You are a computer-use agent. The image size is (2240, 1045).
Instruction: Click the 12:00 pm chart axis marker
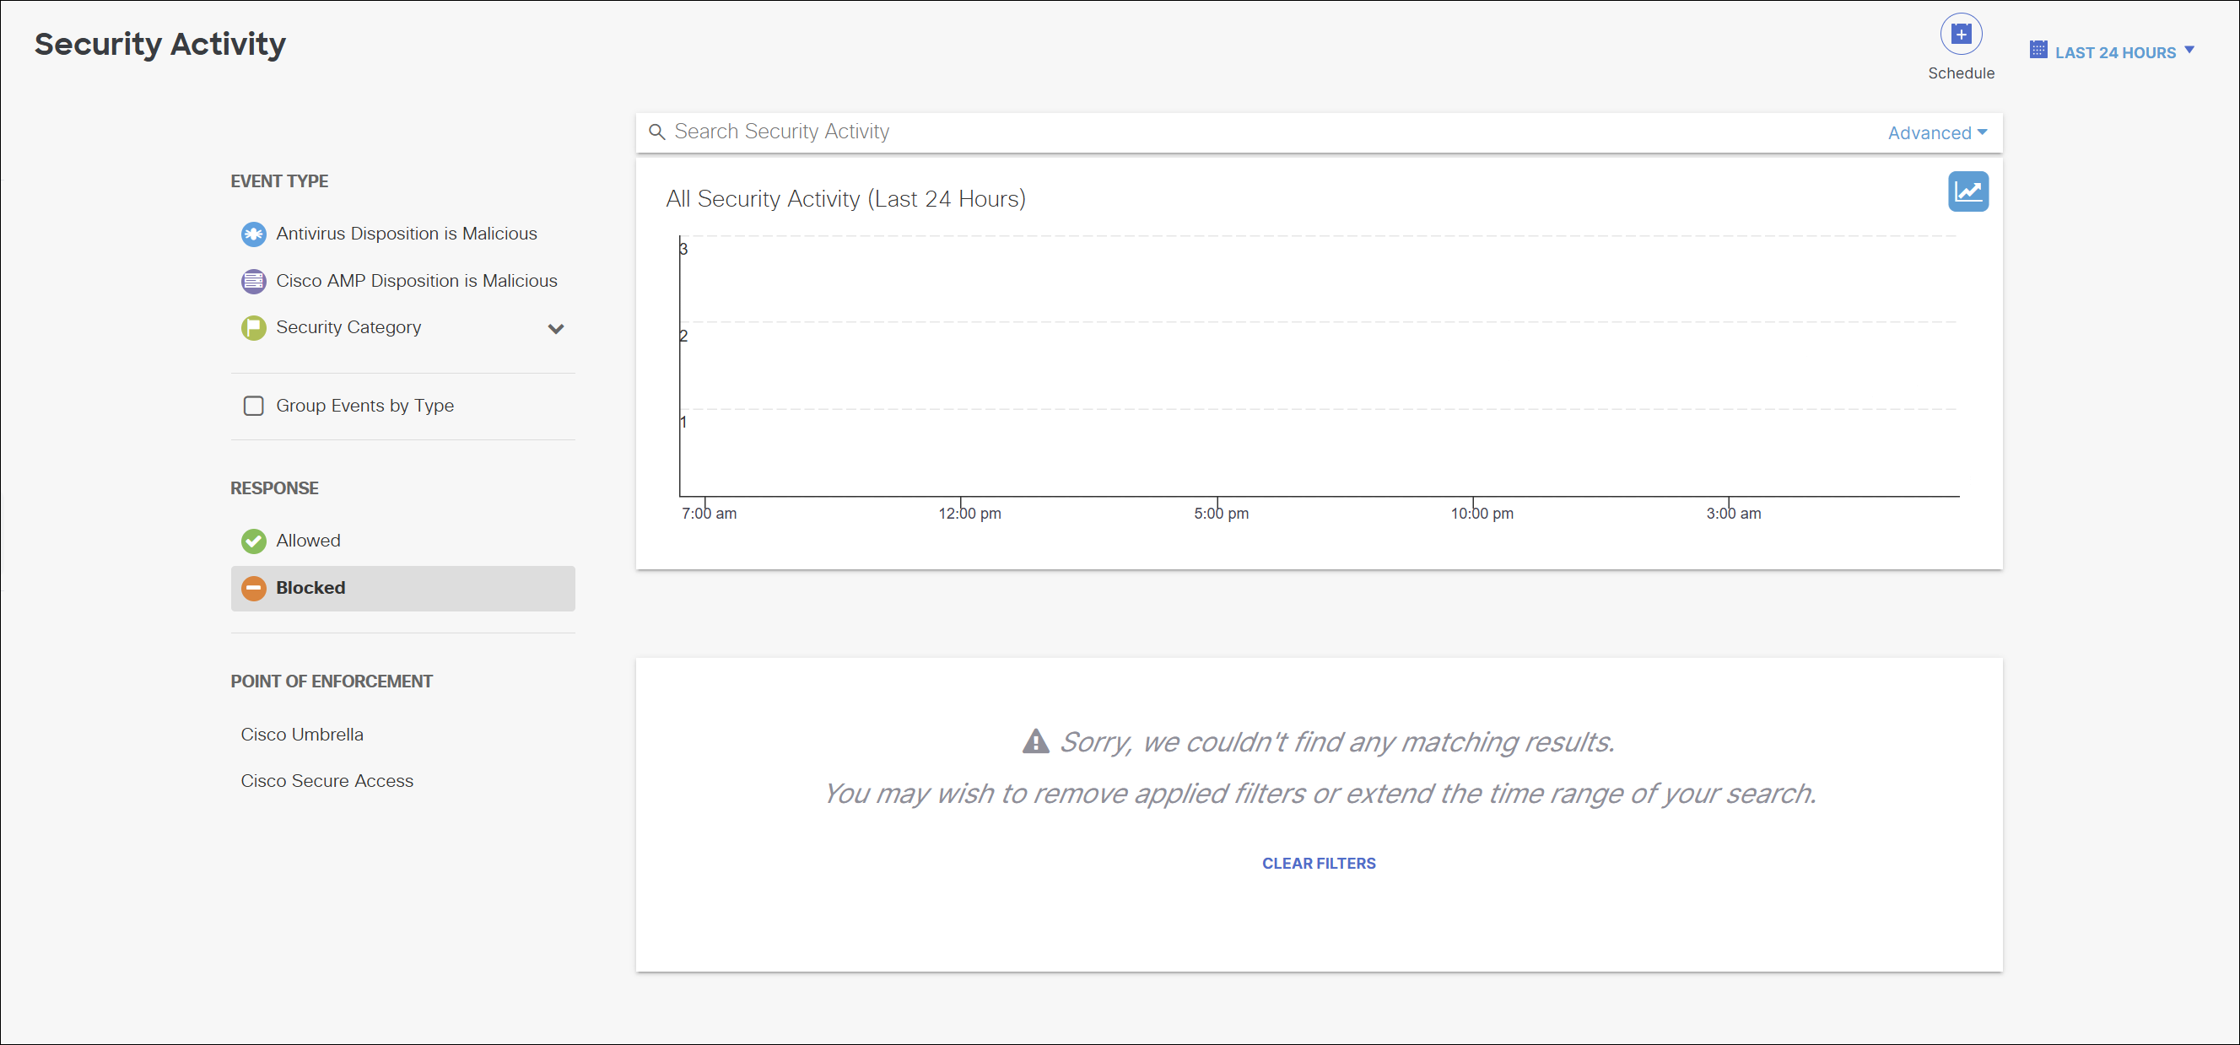click(x=969, y=513)
